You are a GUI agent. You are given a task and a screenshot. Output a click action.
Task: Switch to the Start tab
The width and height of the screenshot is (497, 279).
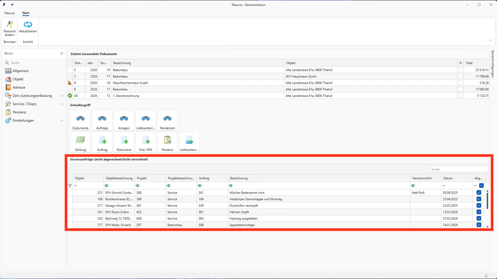click(x=26, y=13)
